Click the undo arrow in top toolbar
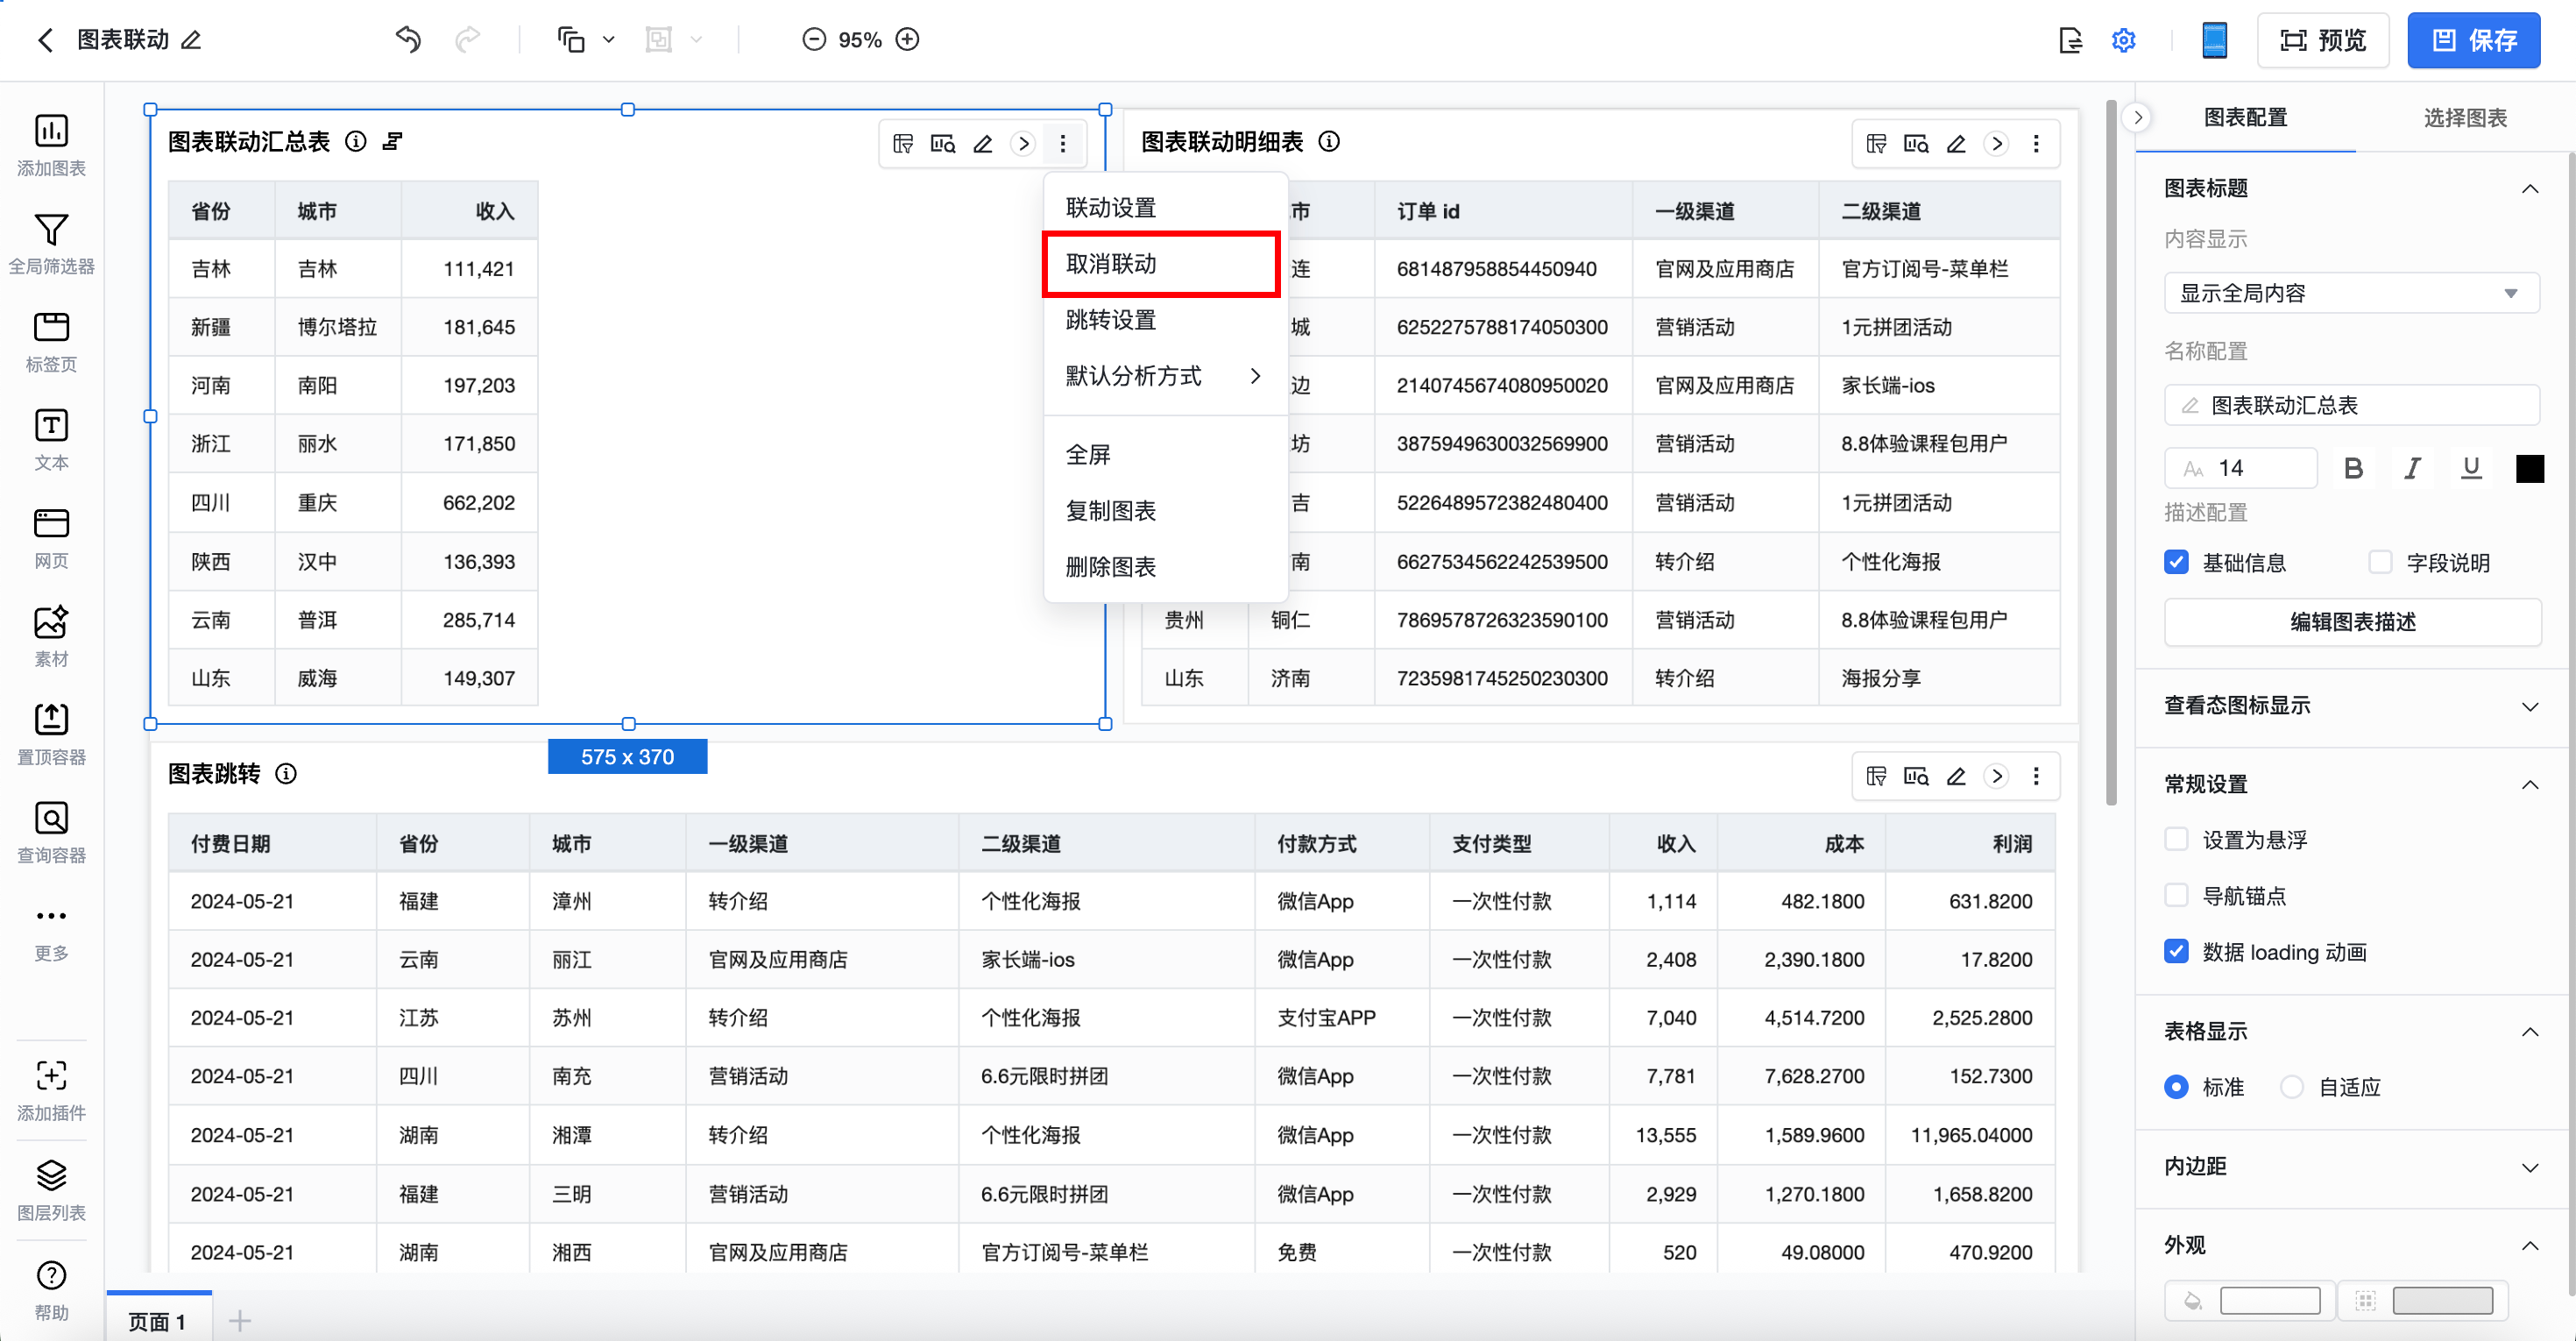 coord(408,40)
